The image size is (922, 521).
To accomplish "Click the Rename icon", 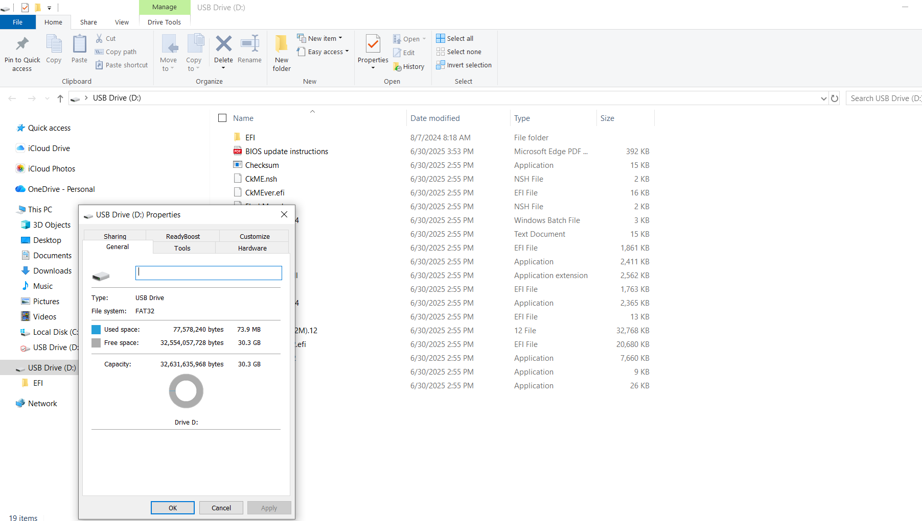I will pyautogui.click(x=249, y=44).
